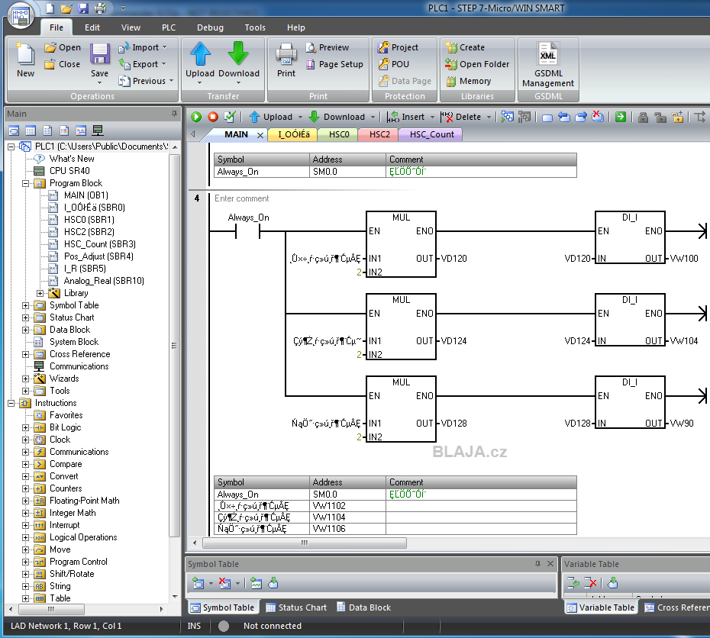Click the Communications icon in Main panel toolbar
The image size is (710, 638).
[98, 131]
